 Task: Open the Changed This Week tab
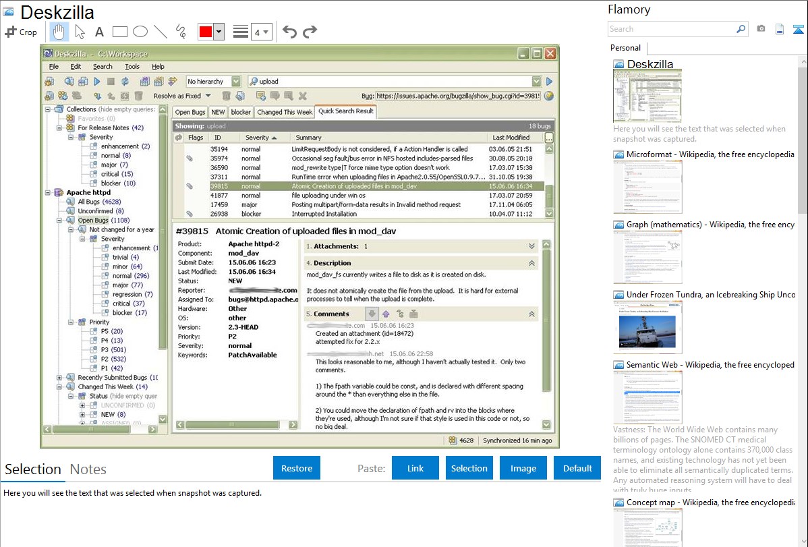click(x=285, y=112)
